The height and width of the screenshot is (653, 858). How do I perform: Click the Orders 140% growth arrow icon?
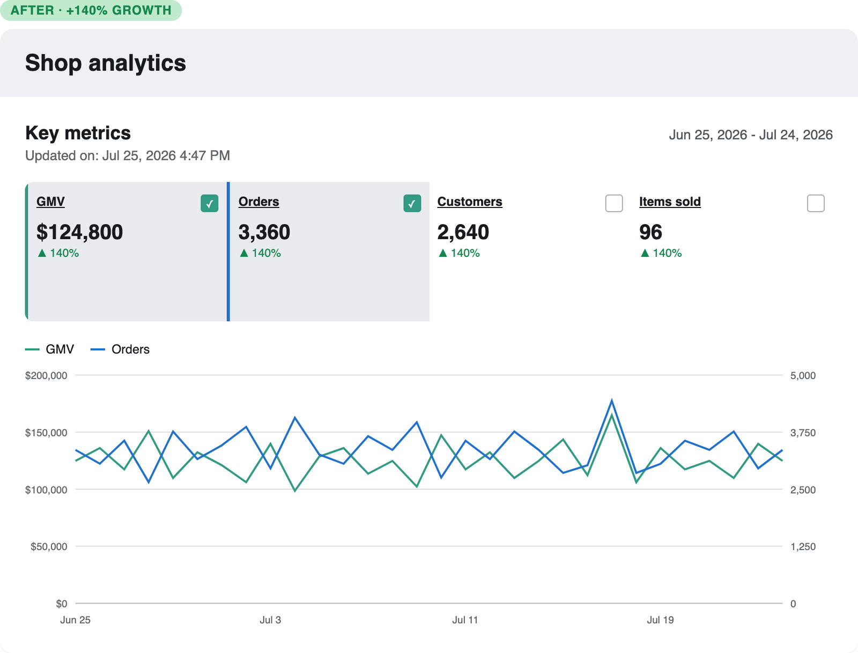pyautogui.click(x=244, y=253)
